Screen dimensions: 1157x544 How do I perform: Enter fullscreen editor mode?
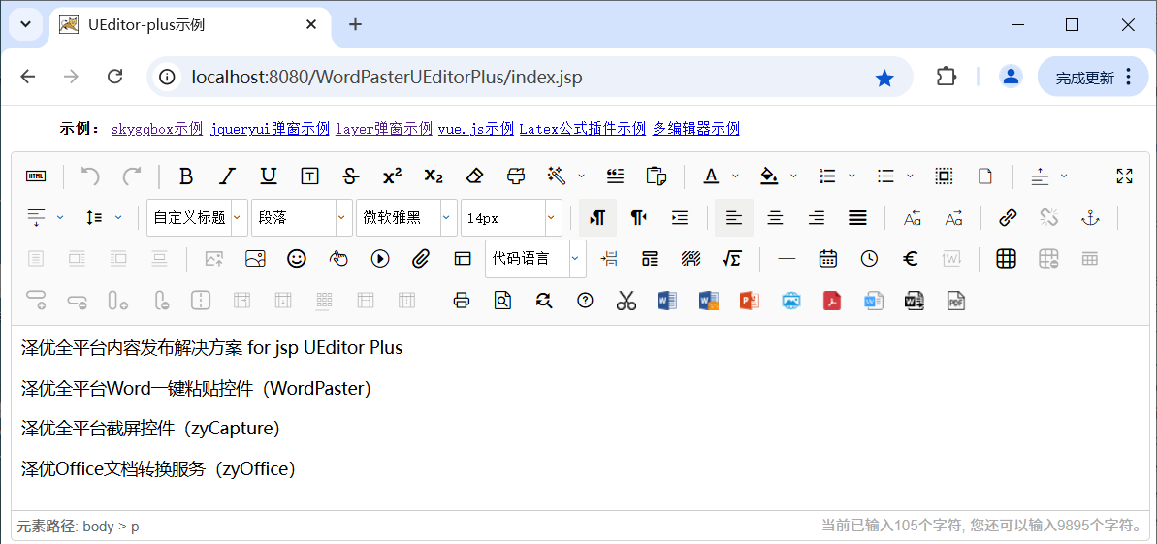(1125, 176)
